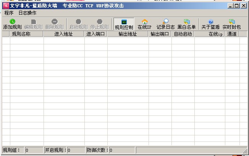Click the 通道 column header
The height and width of the screenshot is (156, 249).
[x=232, y=34]
